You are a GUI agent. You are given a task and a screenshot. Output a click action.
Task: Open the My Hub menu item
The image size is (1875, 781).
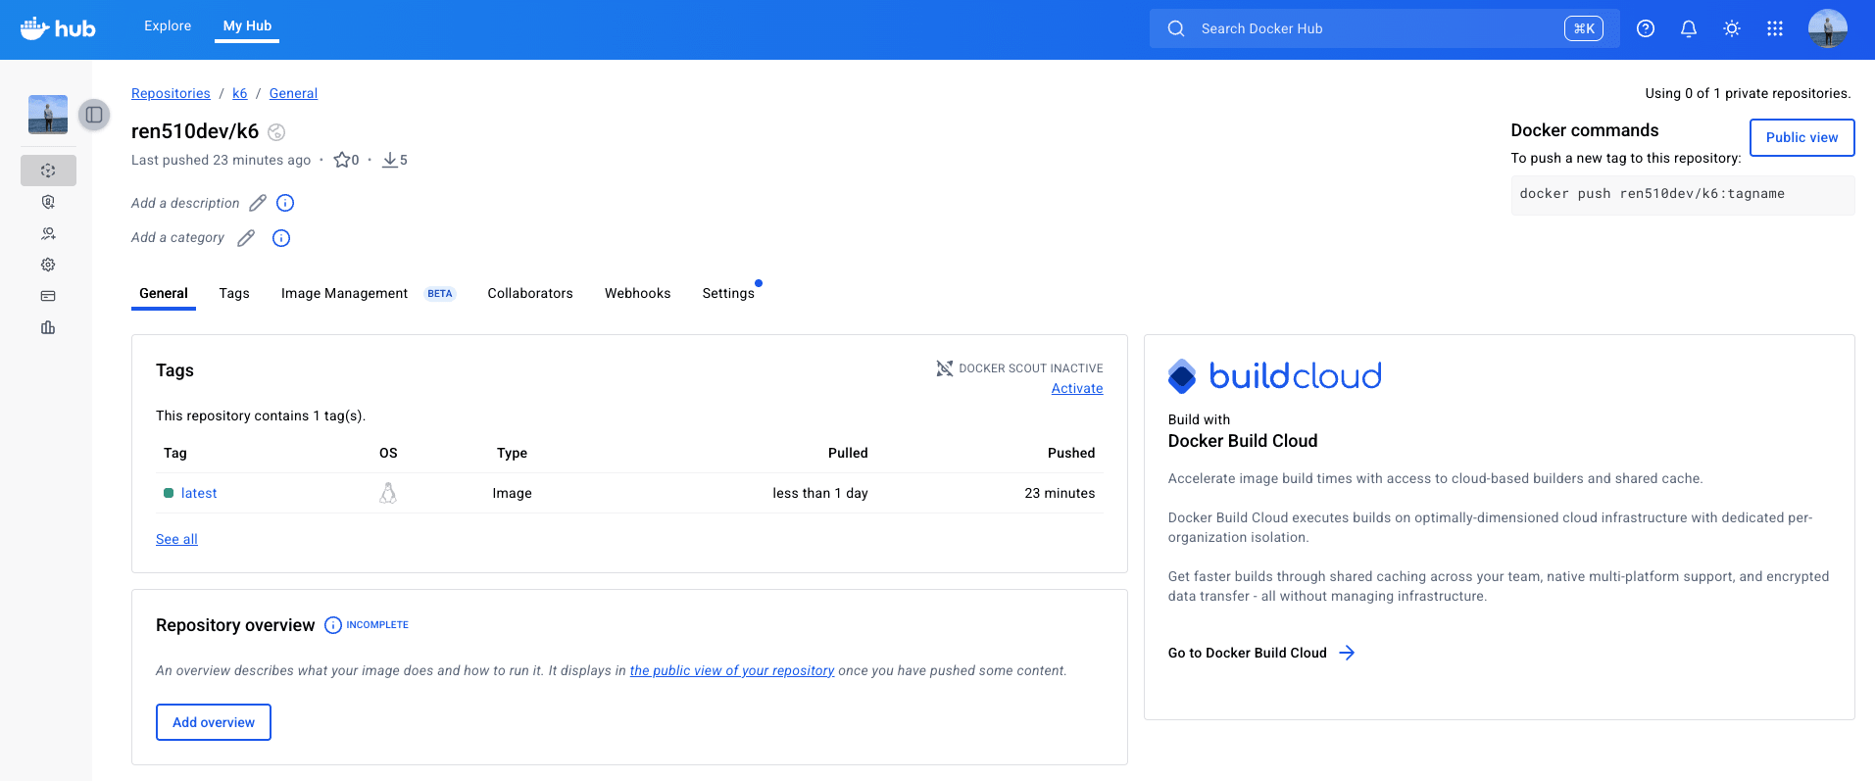point(247,26)
